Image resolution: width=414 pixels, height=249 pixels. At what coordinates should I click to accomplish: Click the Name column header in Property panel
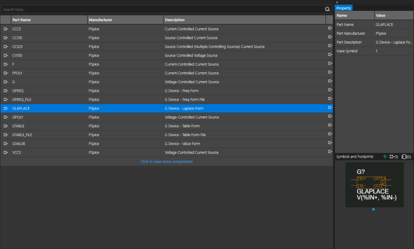point(355,15)
